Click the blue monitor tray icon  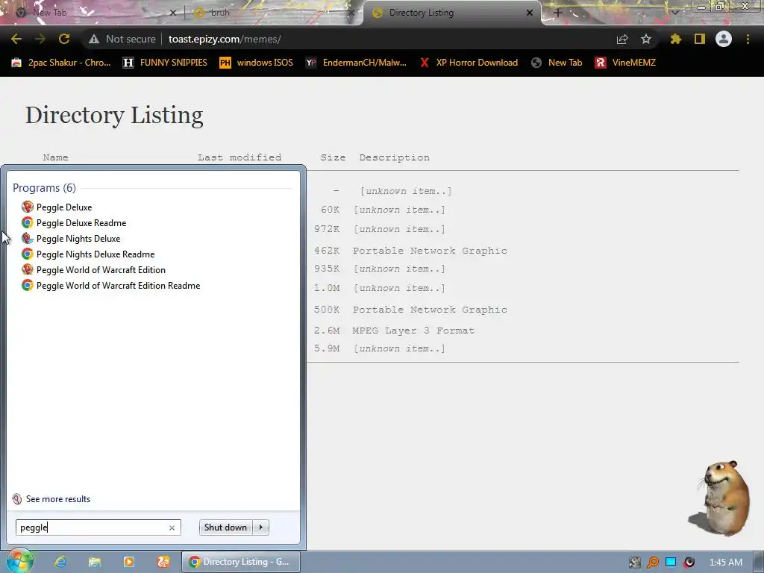(x=671, y=562)
